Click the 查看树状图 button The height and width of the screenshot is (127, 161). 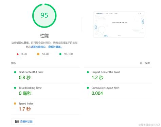pyautogui.click(x=23, y=122)
